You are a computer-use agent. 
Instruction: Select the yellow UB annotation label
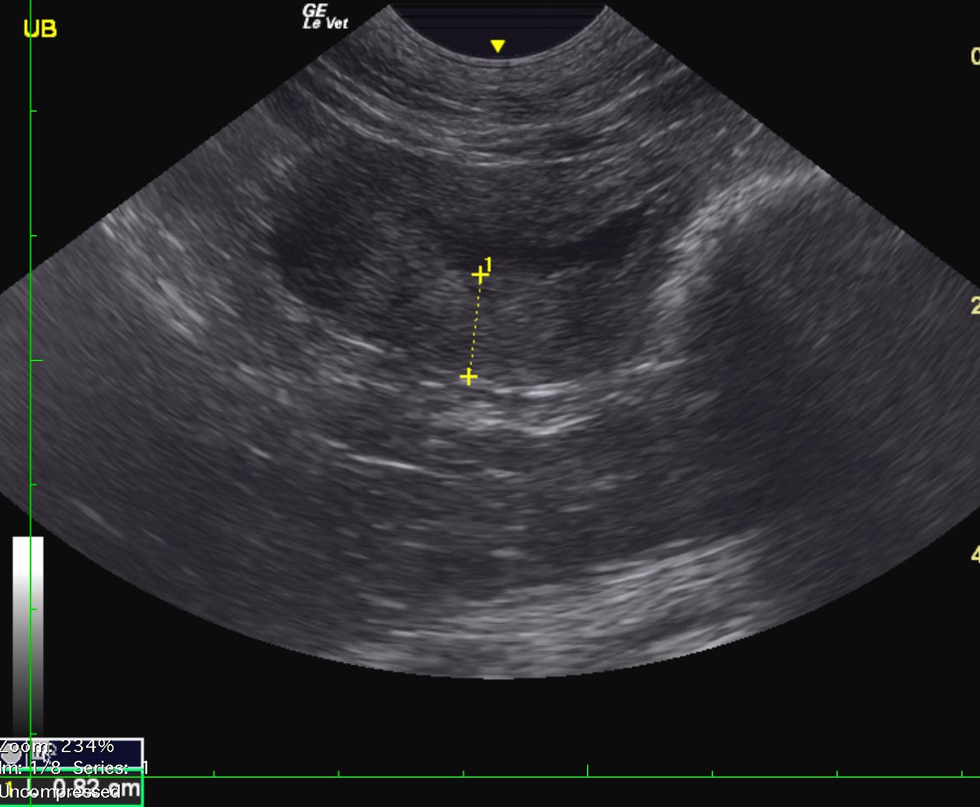[40, 29]
